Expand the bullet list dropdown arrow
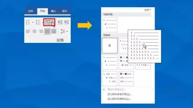The width and height of the screenshot is (193, 108). pos(33,22)
